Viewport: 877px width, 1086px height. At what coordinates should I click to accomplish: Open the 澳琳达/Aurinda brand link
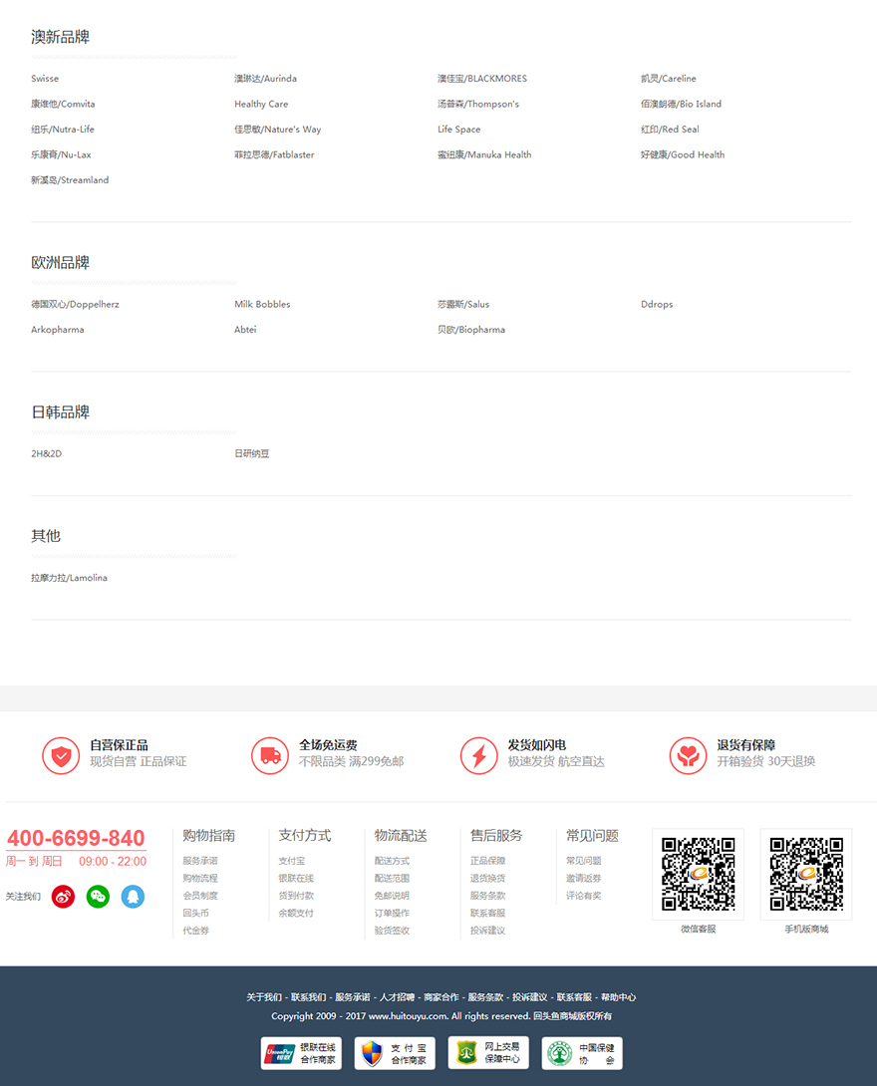pos(265,79)
